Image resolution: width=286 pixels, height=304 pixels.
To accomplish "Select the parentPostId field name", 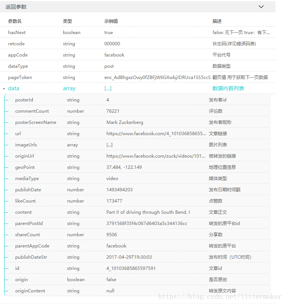I will [x=29, y=224].
